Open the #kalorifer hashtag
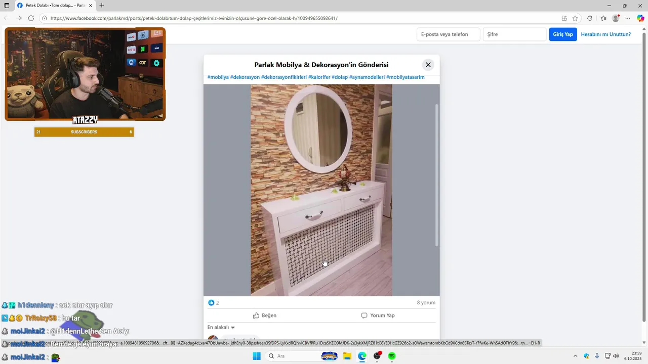The width and height of the screenshot is (648, 364). point(319,77)
